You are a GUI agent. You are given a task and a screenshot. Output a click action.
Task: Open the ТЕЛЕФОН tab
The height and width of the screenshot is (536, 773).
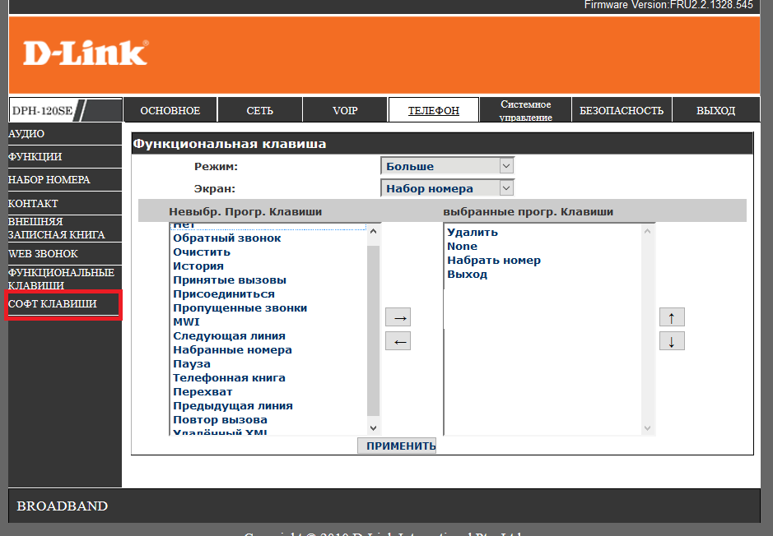click(x=433, y=110)
